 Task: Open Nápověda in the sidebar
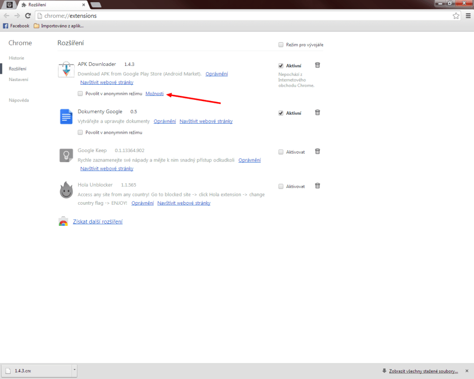[x=19, y=100]
